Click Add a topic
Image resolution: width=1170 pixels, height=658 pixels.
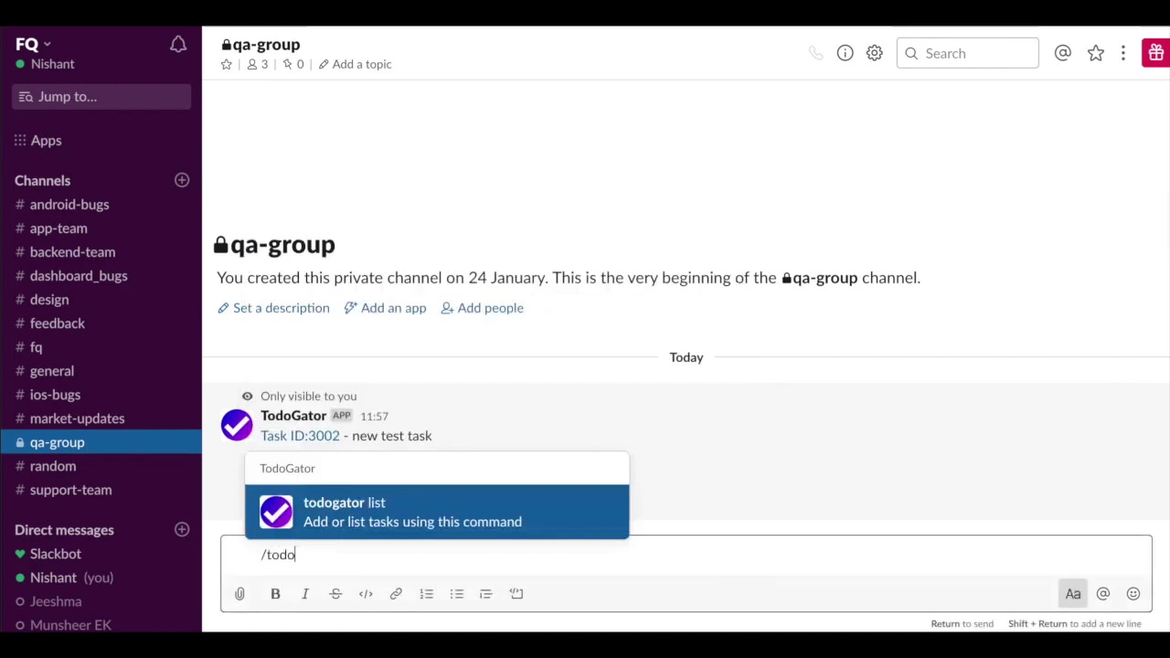(x=355, y=64)
